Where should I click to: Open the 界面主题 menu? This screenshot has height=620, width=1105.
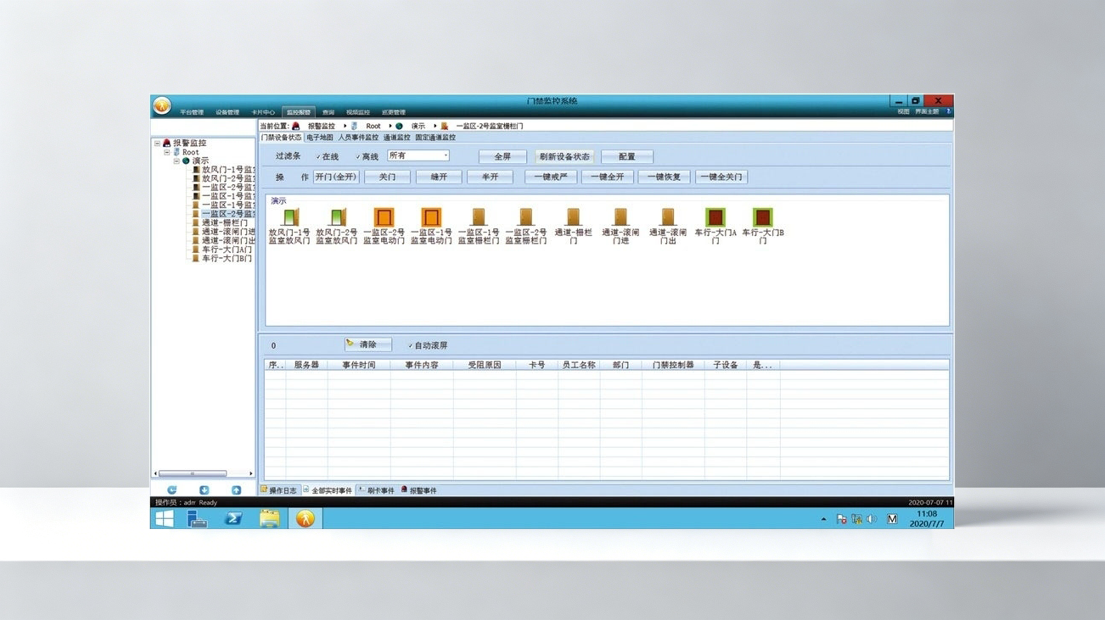tap(927, 111)
